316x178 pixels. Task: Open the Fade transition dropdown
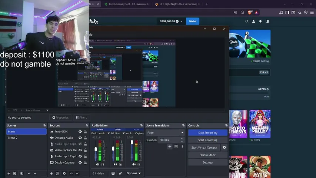(165, 133)
